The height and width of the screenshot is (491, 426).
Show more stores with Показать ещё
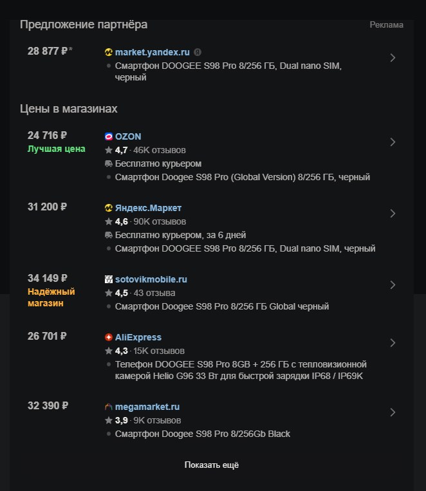pos(212,465)
